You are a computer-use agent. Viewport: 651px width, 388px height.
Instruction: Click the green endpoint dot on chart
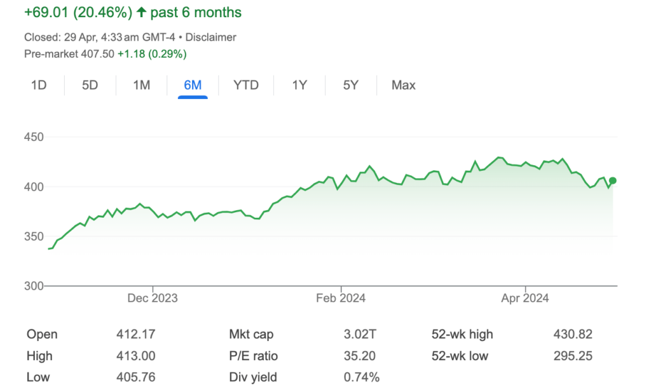612,181
